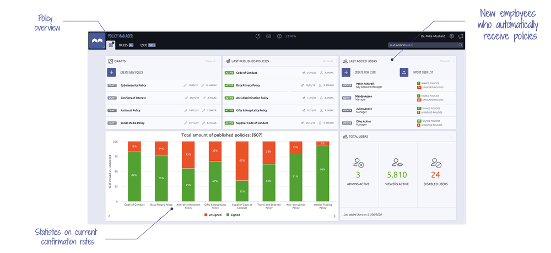Image resolution: width=551 pixels, height=253 pixels.
Task: Go to previous chart page with left arrow
Action: pos(109,216)
